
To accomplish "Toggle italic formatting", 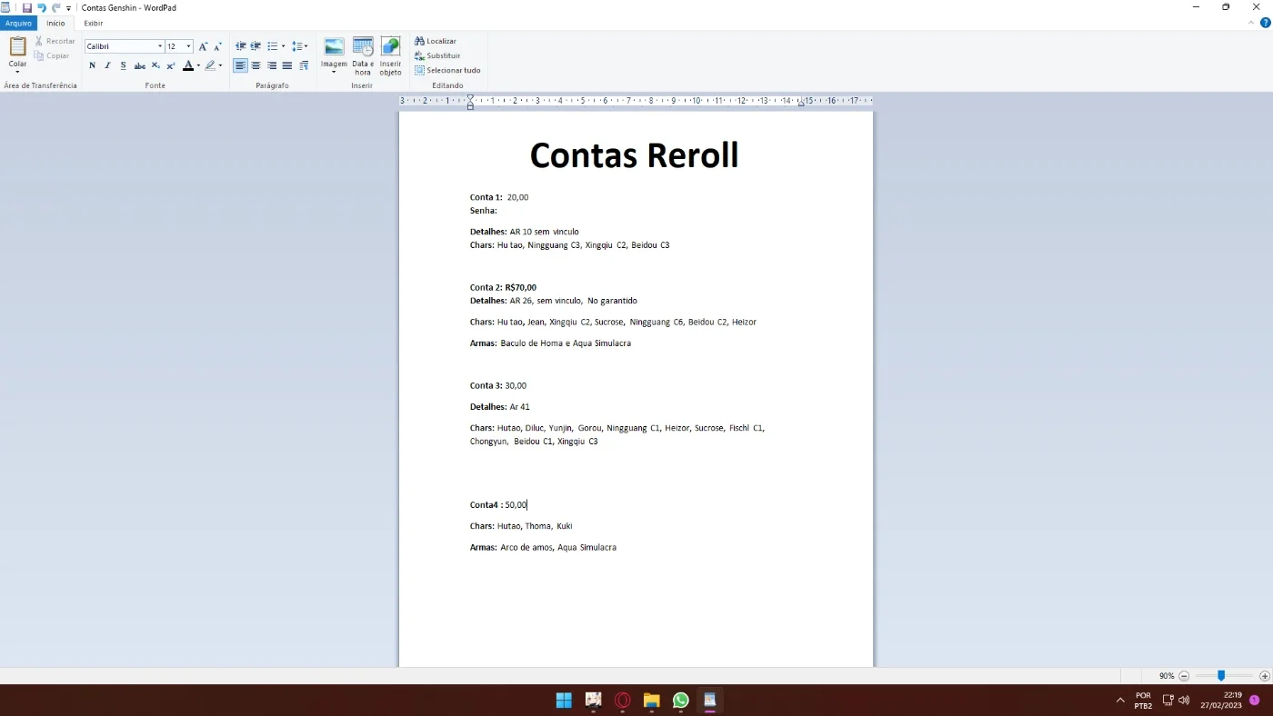I will point(107,65).
